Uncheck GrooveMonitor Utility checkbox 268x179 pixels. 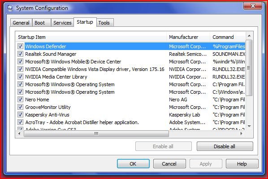[x=20, y=107]
